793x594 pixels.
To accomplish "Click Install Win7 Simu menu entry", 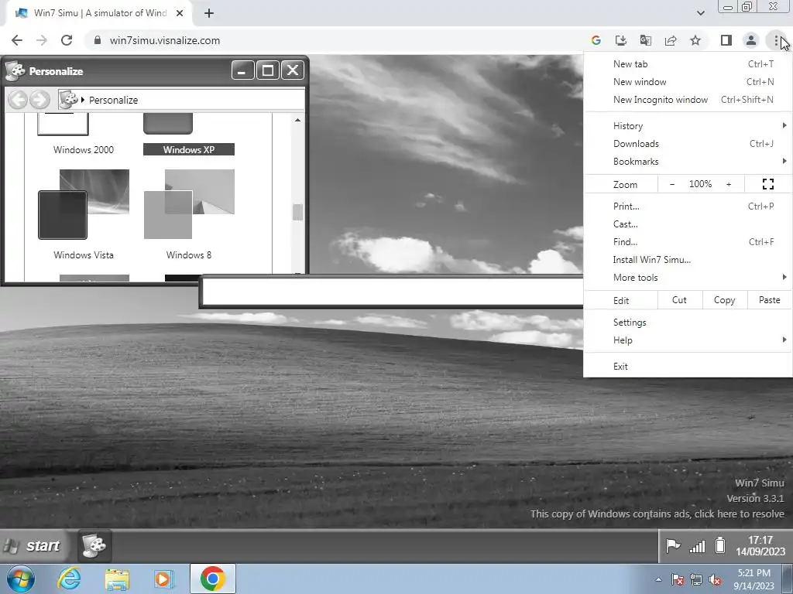I will [688, 260].
